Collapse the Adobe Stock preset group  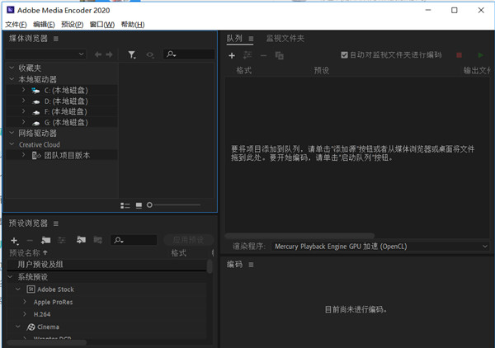coord(18,289)
